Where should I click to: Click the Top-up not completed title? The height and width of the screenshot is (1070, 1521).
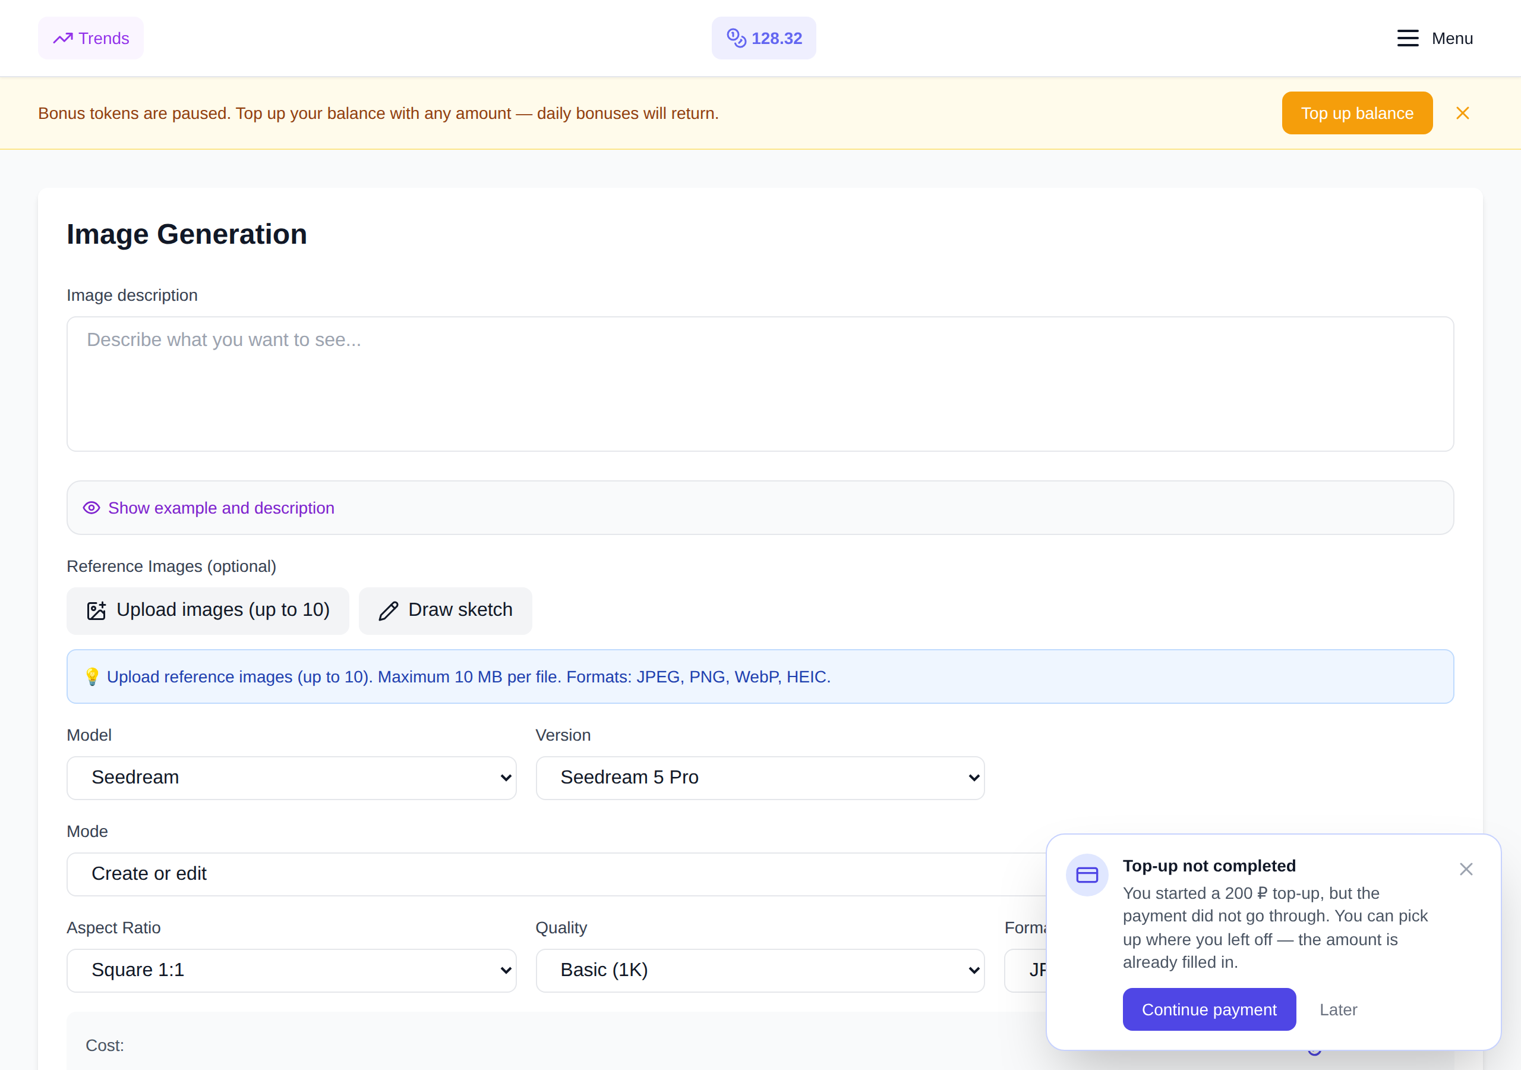click(1209, 866)
